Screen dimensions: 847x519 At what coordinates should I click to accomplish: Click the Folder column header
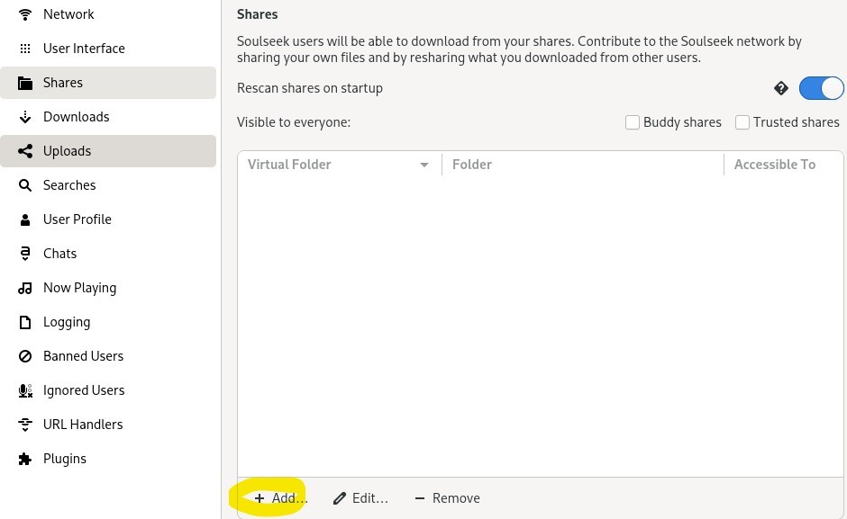click(472, 165)
